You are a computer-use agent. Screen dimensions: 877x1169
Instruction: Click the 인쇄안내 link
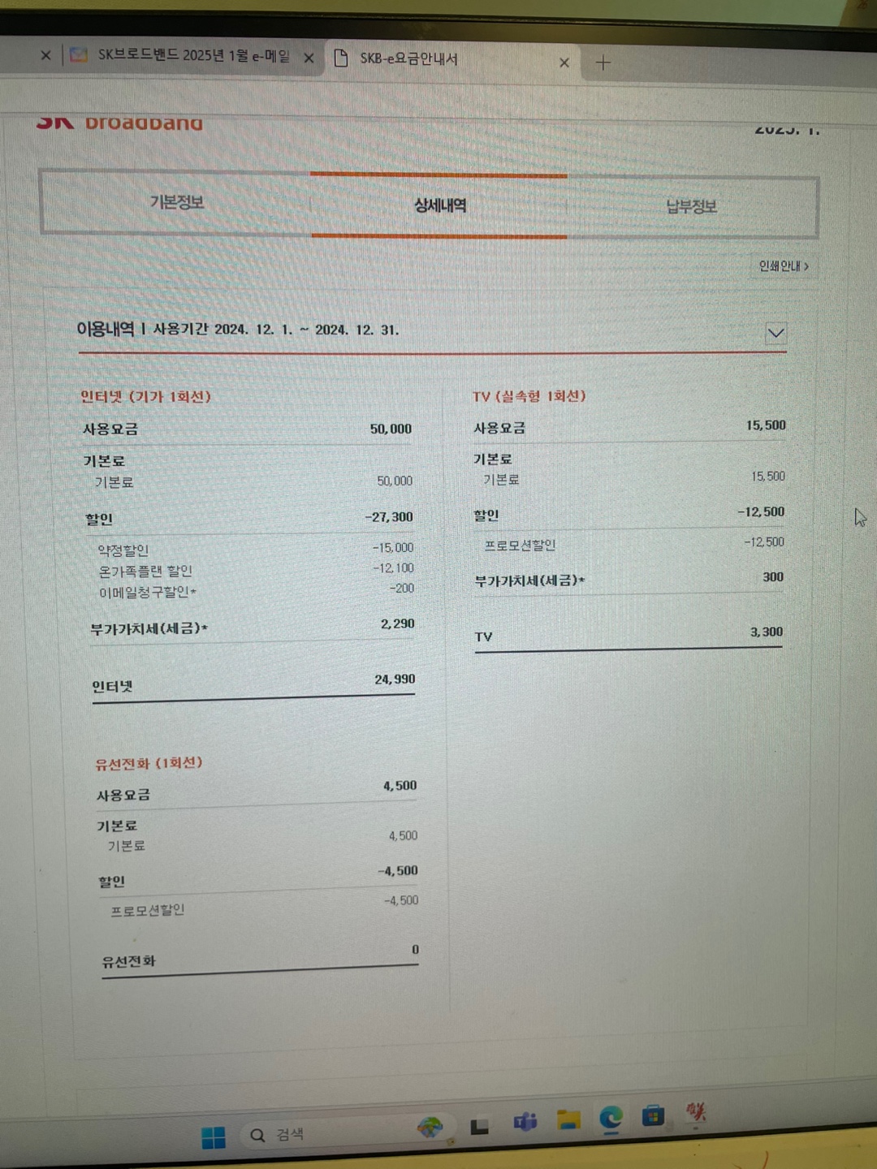(x=784, y=266)
